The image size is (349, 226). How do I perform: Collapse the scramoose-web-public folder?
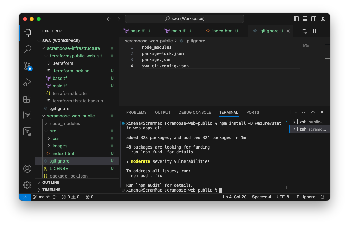point(77,116)
